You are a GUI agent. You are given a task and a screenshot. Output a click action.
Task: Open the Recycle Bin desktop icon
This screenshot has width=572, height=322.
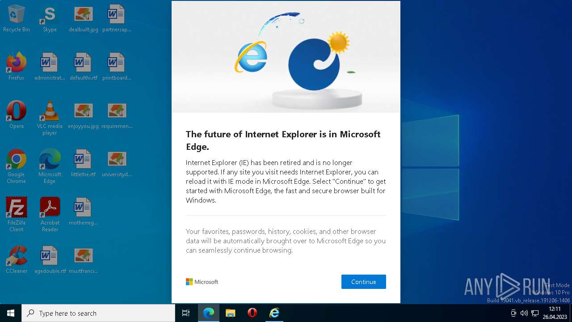tap(17, 19)
